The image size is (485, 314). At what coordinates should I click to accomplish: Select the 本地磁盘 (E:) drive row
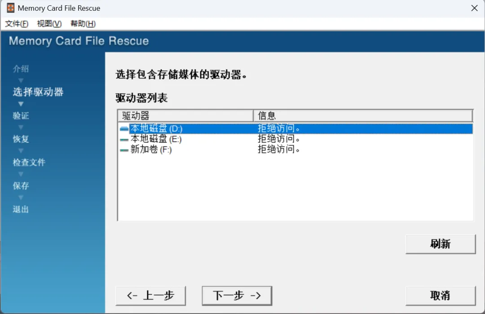point(295,139)
